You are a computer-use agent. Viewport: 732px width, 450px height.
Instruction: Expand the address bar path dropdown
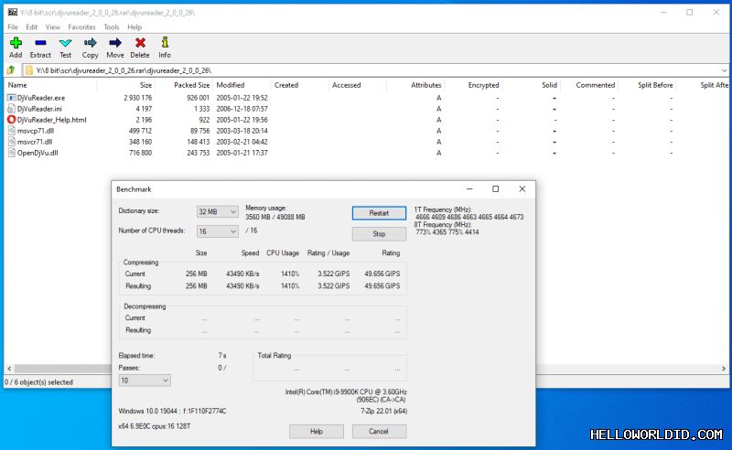(724, 70)
